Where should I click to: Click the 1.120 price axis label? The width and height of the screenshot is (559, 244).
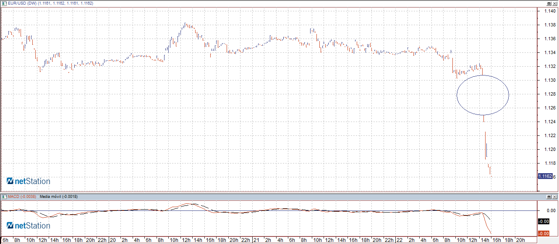[550, 149]
